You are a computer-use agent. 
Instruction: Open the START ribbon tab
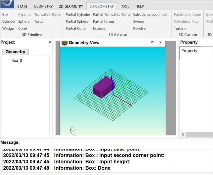pyautogui.click(x=22, y=6)
